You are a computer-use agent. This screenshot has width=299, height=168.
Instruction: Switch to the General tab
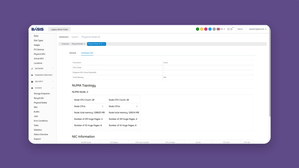(73, 53)
